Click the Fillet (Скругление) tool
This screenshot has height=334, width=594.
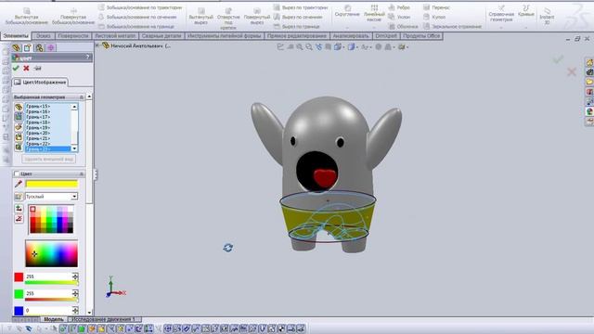(x=347, y=10)
